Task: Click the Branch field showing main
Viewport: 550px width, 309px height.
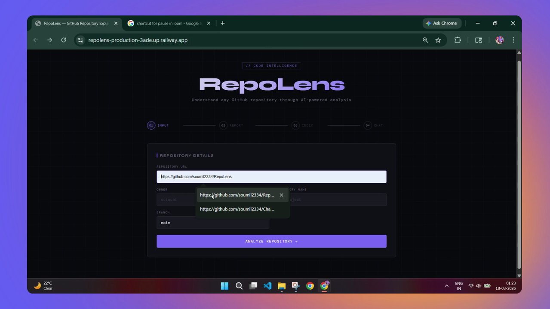Action: point(213,223)
